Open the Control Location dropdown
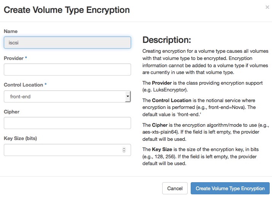The image size is (272, 197). tap(67, 96)
